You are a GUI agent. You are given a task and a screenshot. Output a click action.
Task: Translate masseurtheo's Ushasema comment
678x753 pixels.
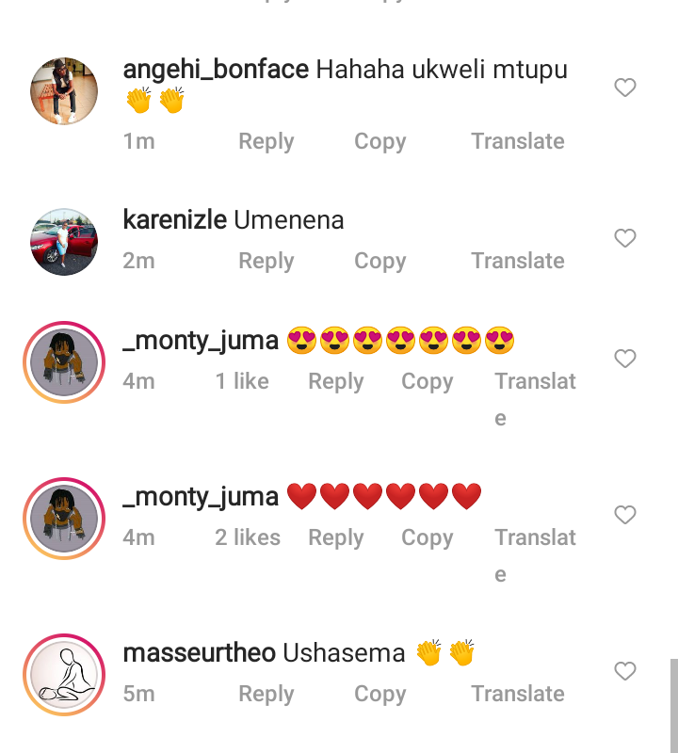[518, 694]
